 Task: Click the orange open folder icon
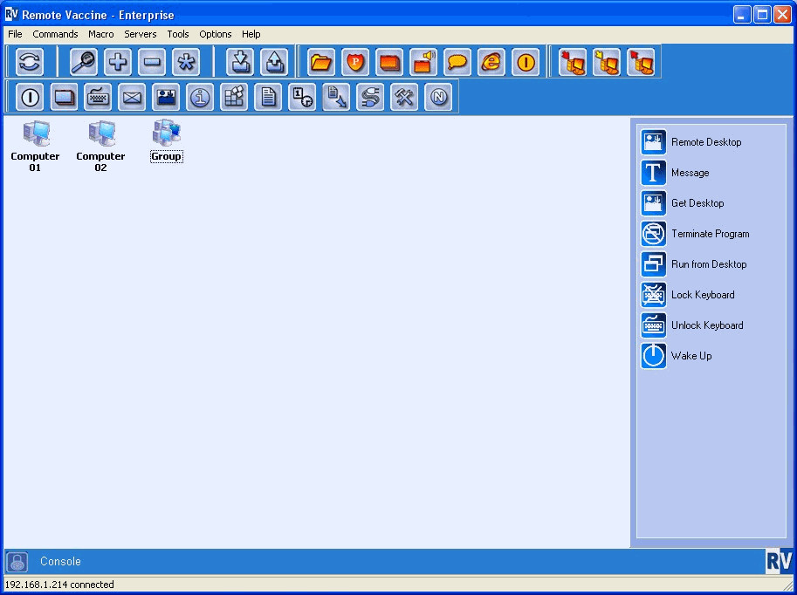click(321, 62)
